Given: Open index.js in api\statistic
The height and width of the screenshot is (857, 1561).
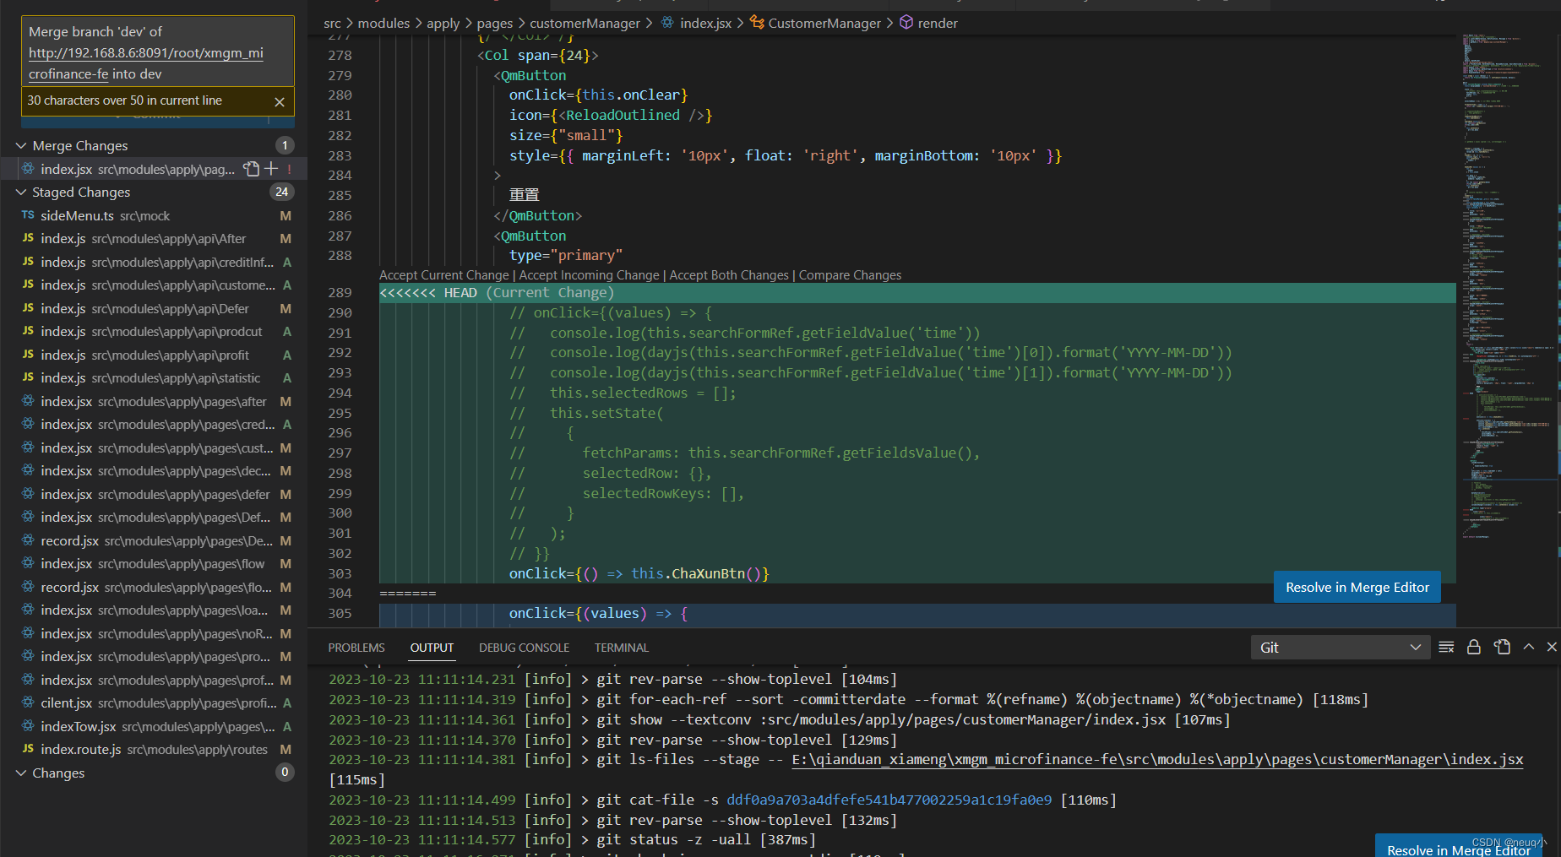Looking at the screenshot, I should click(x=154, y=377).
